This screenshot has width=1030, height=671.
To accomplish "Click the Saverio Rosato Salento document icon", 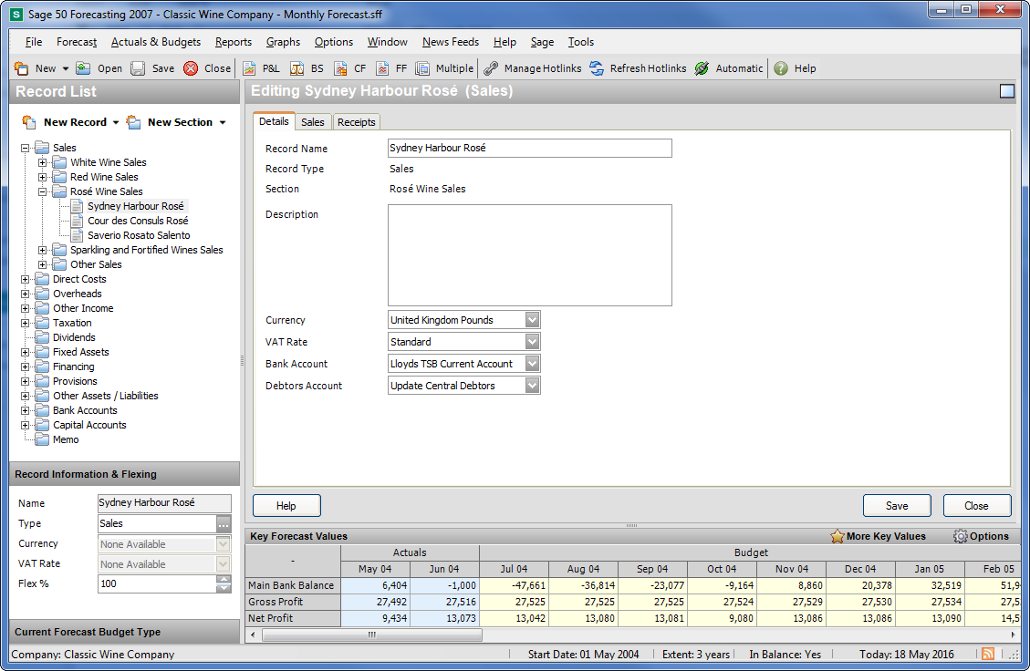I will coord(78,235).
